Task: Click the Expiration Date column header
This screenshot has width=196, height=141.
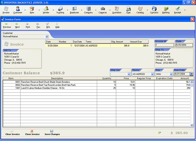Action: pyautogui.click(x=164, y=78)
